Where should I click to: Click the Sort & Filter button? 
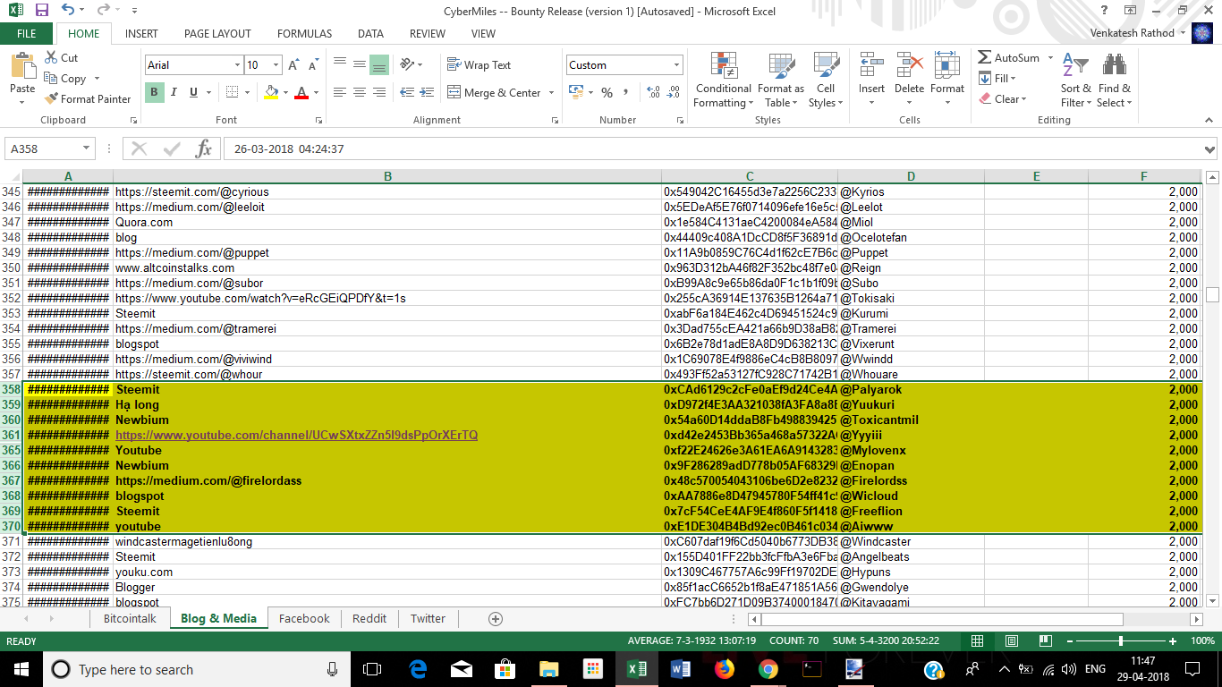pyautogui.click(x=1075, y=81)
